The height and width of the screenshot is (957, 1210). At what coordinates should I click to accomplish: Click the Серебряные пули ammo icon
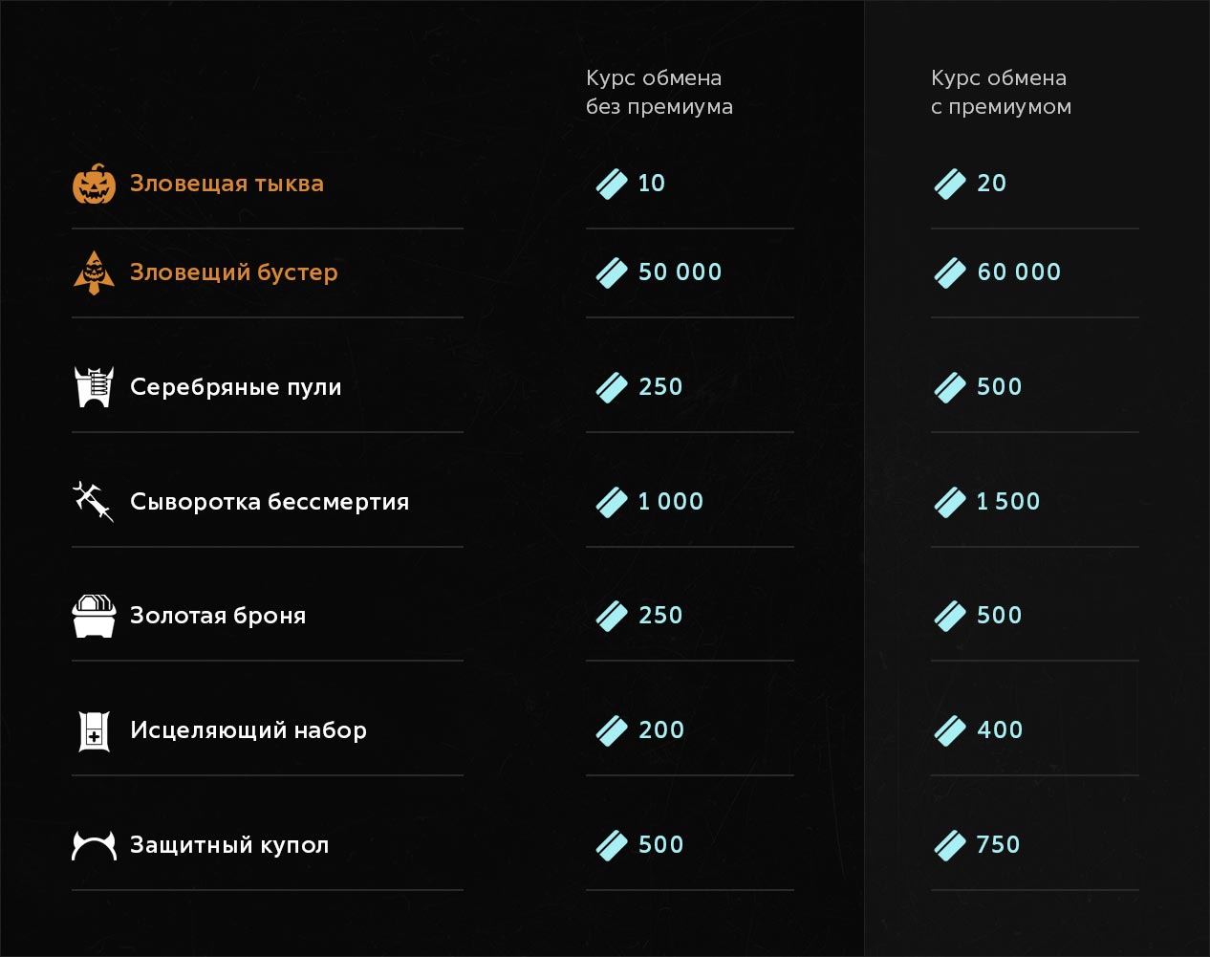pos(94,387)
